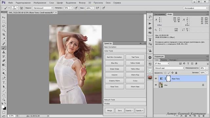Open layer filter kind dropdown Вид
The width and height of the screenshot is (210, 118).
[162, 64]
